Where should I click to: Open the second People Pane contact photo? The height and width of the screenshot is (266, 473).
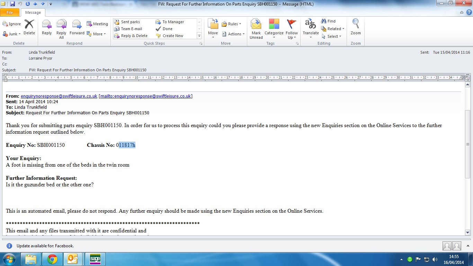point(457,246)
